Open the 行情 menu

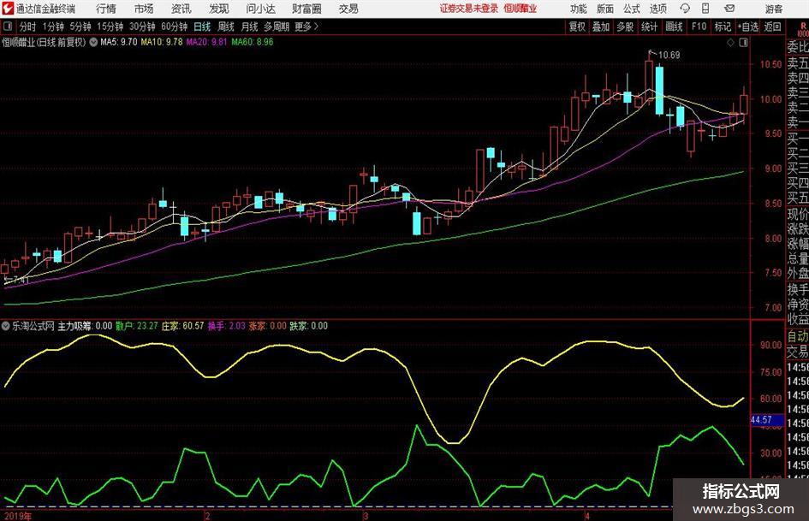pos(106,9)
